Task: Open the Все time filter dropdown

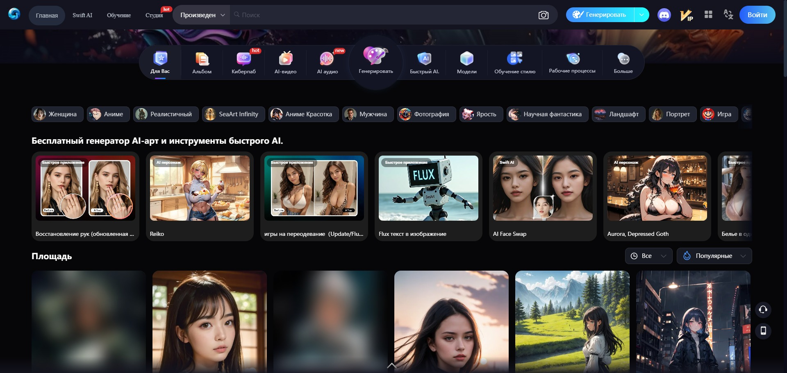Action: [x=648, y=256]
